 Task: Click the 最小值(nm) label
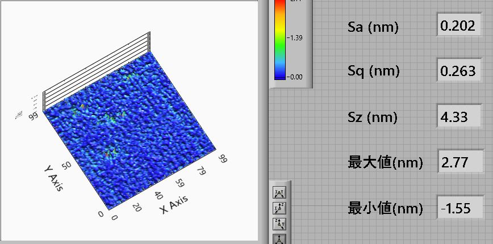(x=385, y=209)
